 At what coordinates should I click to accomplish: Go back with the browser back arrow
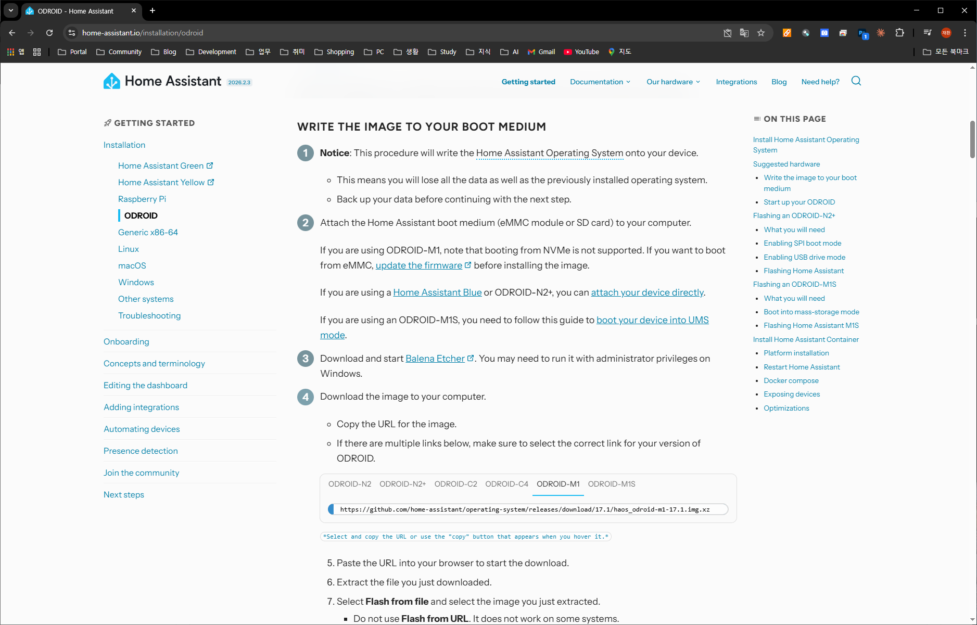click(12, 33)
